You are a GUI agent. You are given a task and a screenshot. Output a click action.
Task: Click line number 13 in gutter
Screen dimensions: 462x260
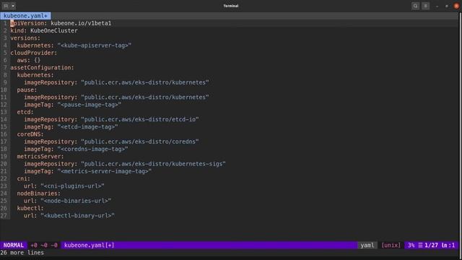point(4,112)
